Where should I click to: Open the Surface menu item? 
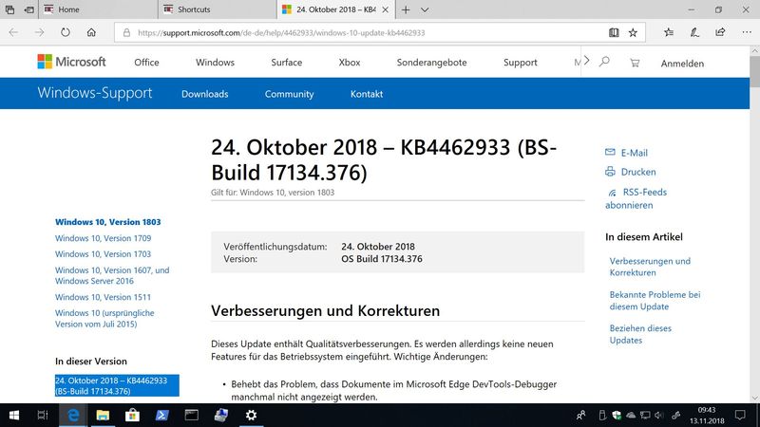pyautogui.click(x=287, y=63)
